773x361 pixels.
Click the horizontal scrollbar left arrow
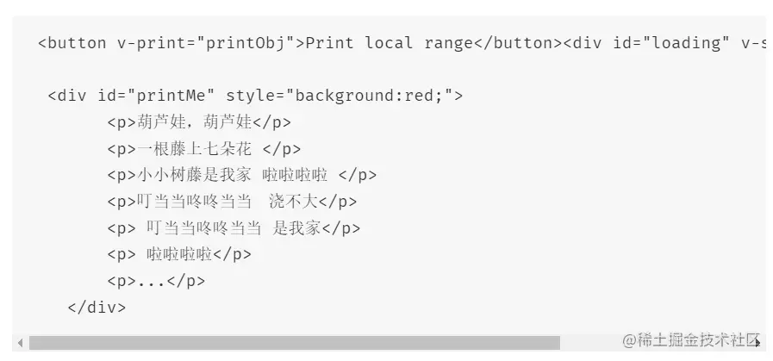point(19,343)
